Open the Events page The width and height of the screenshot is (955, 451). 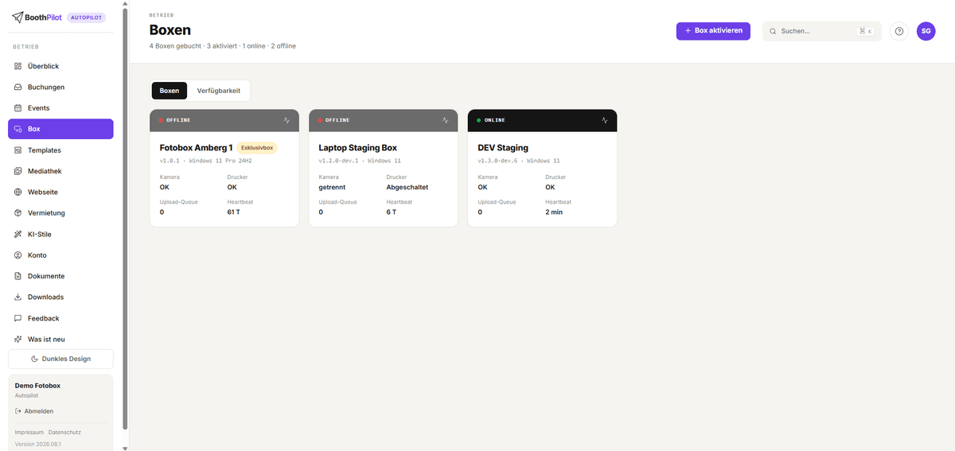point(60,108)
